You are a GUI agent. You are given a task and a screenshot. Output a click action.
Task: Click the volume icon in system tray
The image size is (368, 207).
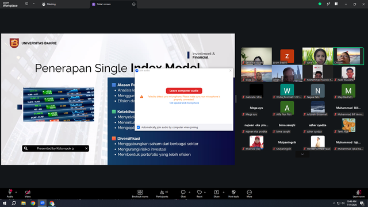[343, 203]
